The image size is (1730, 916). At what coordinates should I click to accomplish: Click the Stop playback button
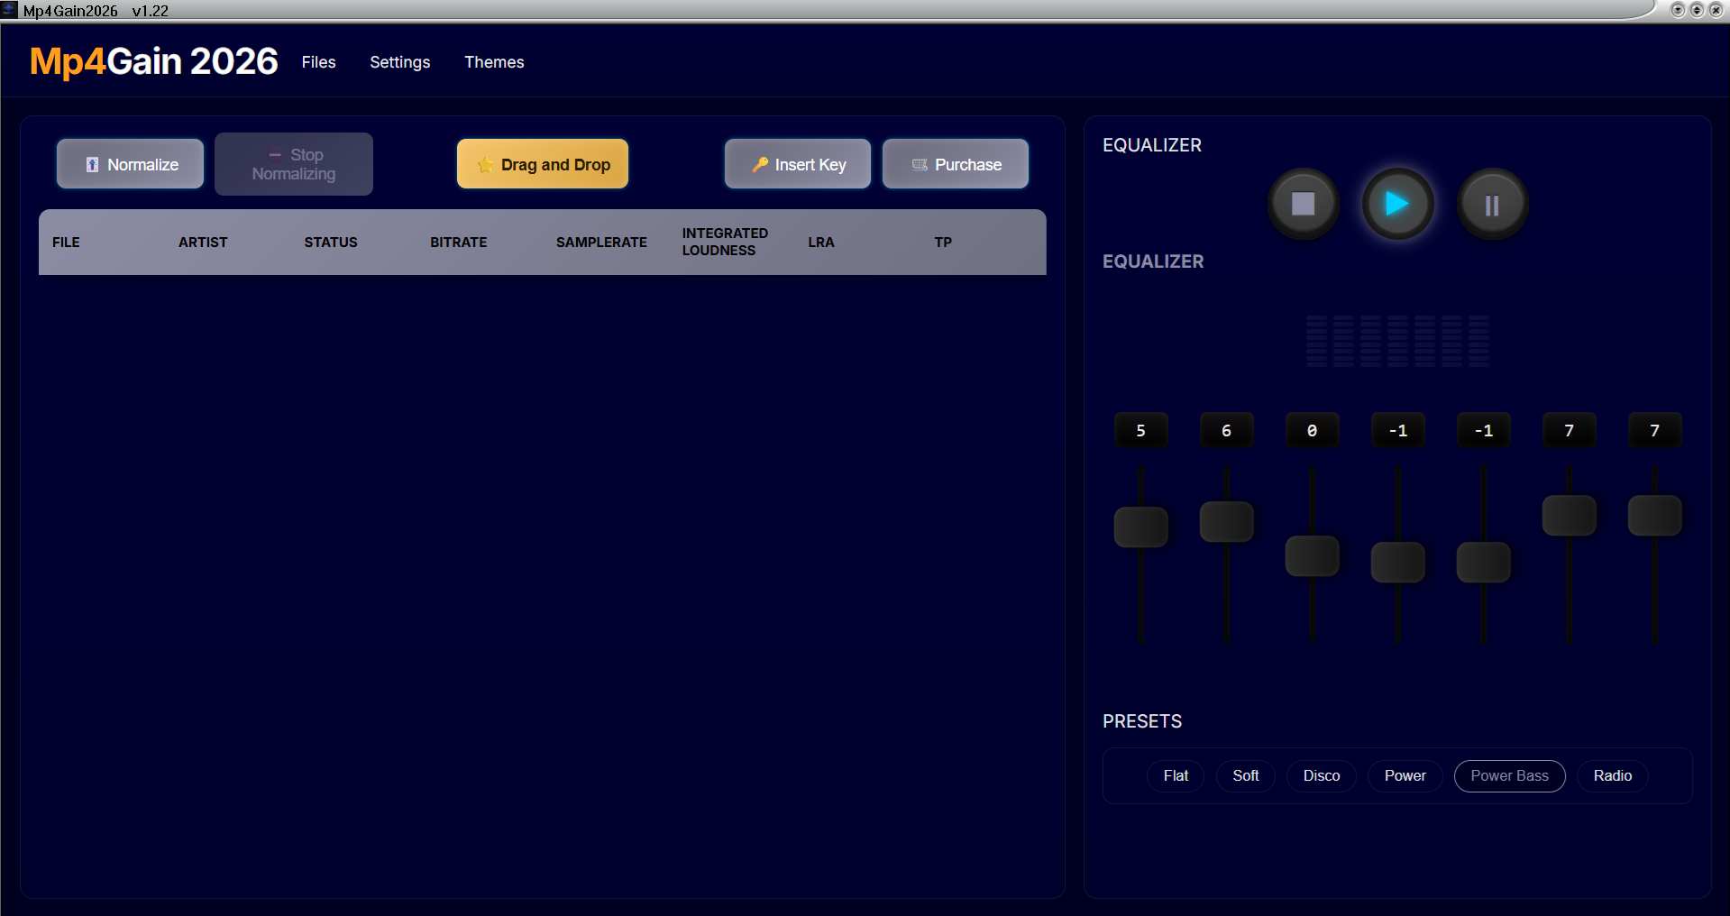coord(1303,204)
